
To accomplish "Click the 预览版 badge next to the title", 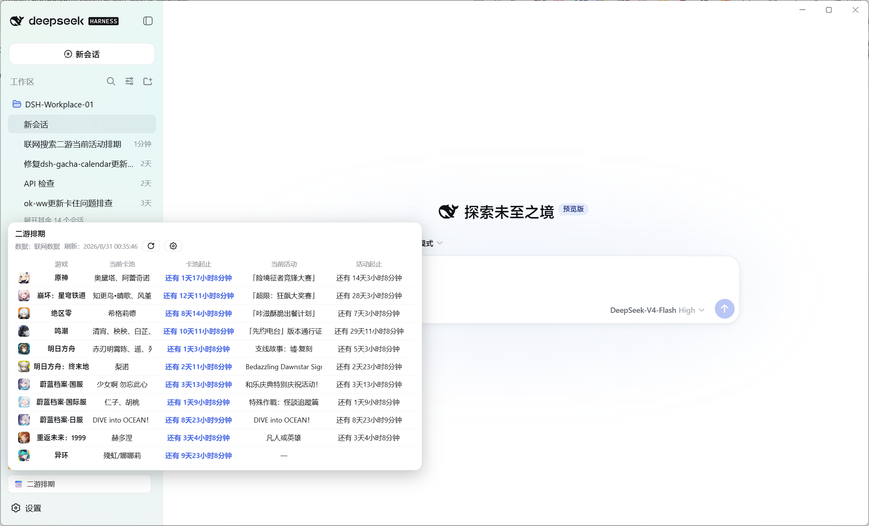I will (x=573, y=209).
